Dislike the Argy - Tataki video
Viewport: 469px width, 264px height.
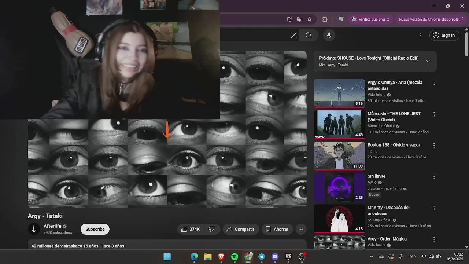(212, 229)
